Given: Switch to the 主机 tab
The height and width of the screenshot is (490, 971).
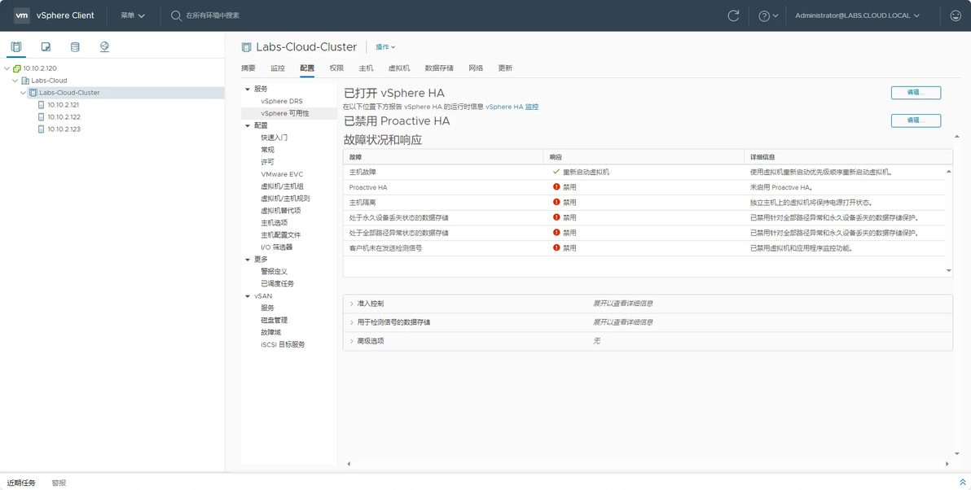Looking at the screenshot, I should [x=366, y=68].
